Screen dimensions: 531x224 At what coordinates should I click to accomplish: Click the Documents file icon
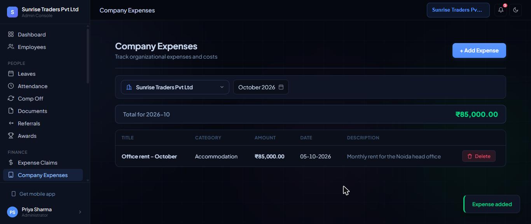pos(11,111)
